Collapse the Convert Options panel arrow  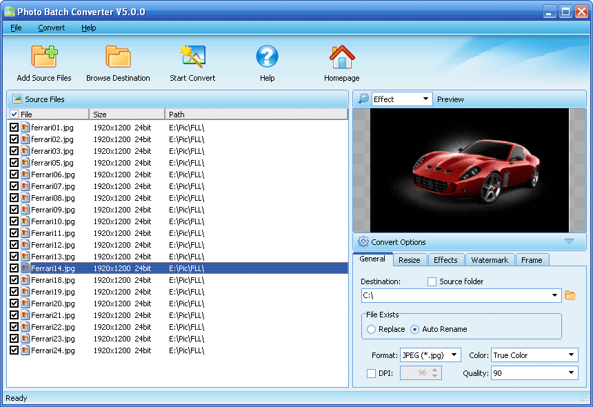point(569,241)
